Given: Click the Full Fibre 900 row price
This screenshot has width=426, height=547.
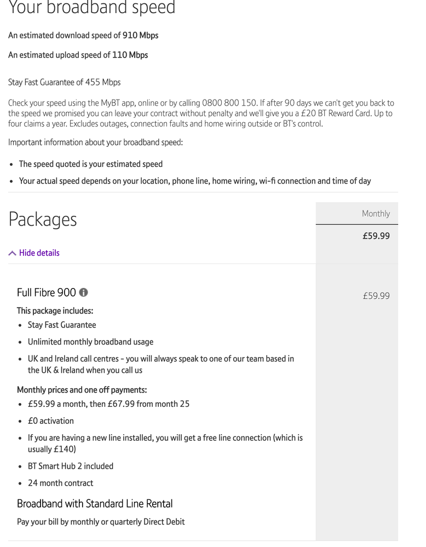Looking at the screenshot, I should click(376, 296).
